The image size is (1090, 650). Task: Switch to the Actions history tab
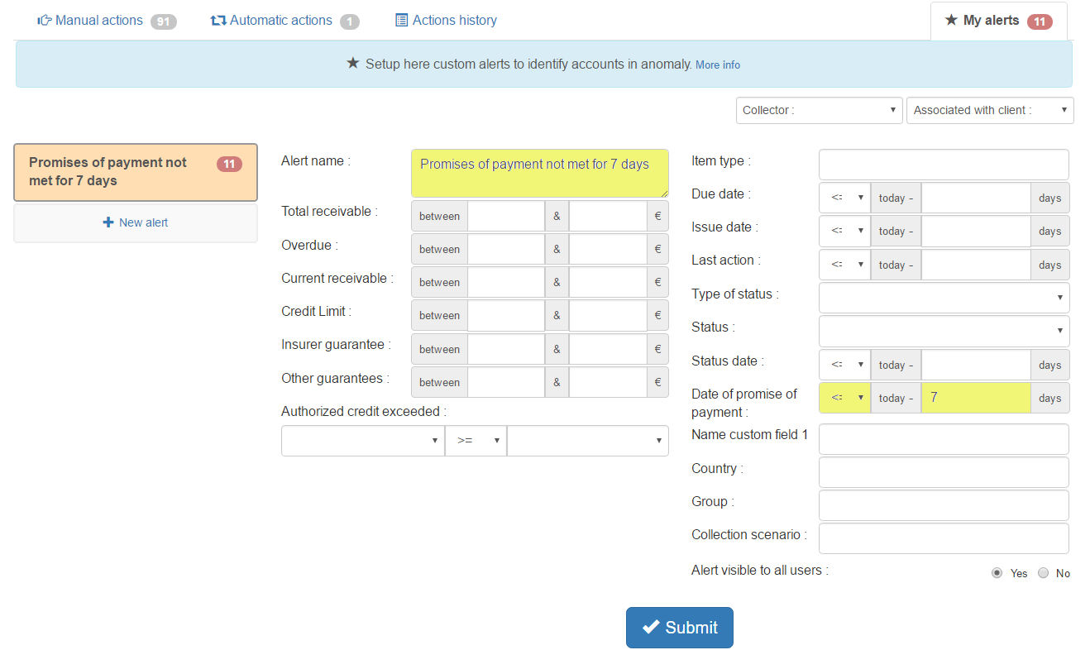click(x=454, y=21)
